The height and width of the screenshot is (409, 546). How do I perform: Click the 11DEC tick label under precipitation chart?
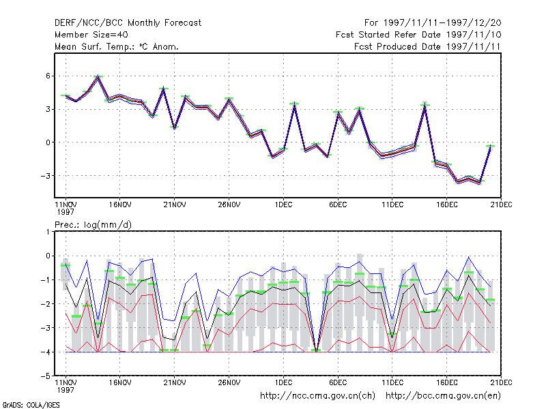[392, 382]
